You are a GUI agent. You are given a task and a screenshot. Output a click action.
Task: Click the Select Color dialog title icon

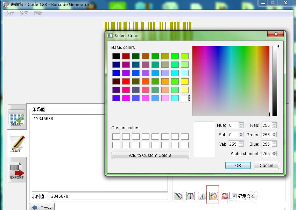[110, 35]
